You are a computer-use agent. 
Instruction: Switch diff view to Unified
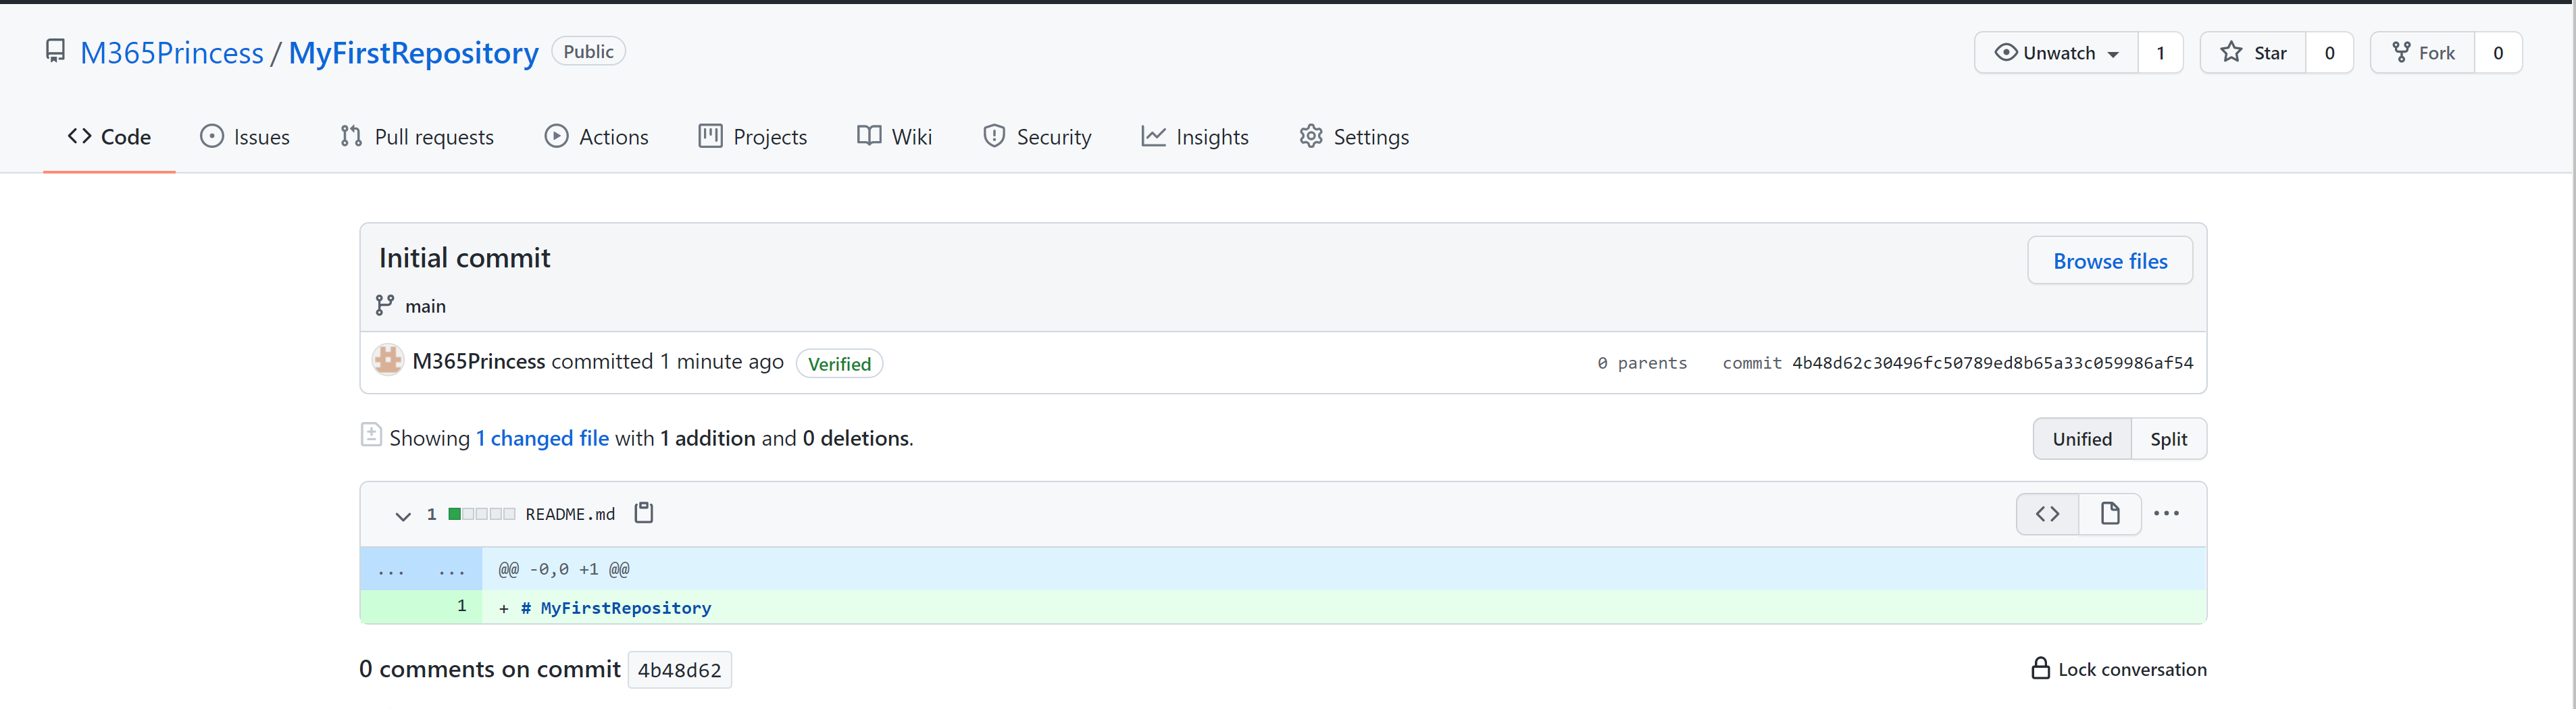point(2082,439)
